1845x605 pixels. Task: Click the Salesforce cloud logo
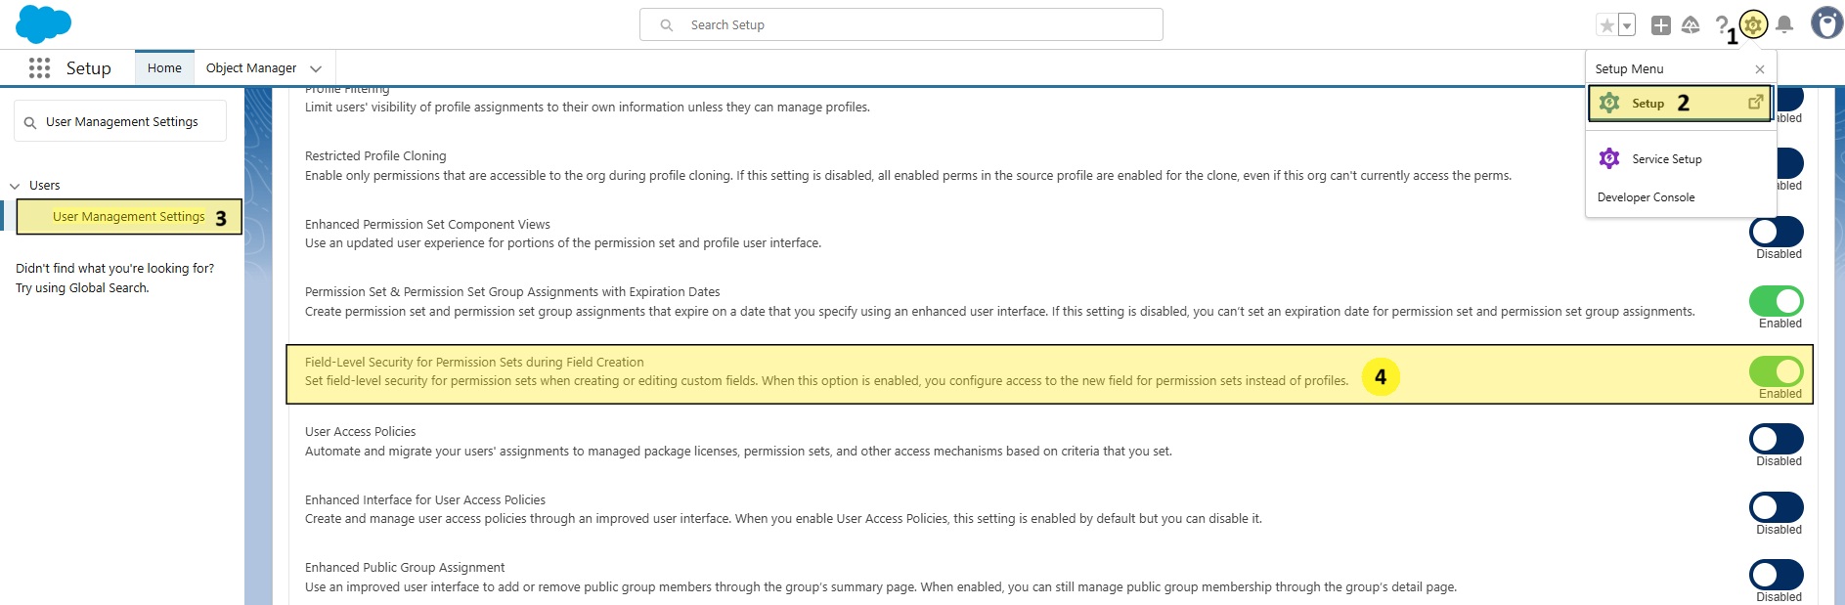point(43,23)
